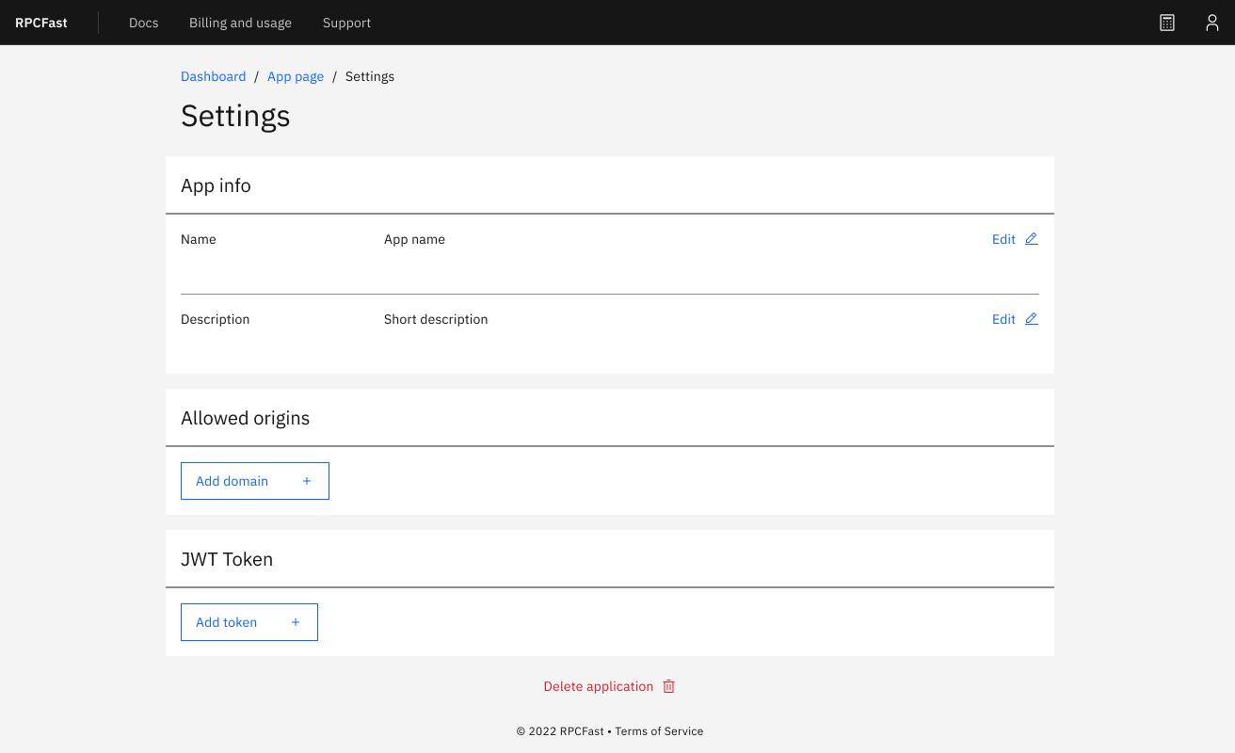Navigate to Dashboard breadcrumb link

tap(213, 76)
